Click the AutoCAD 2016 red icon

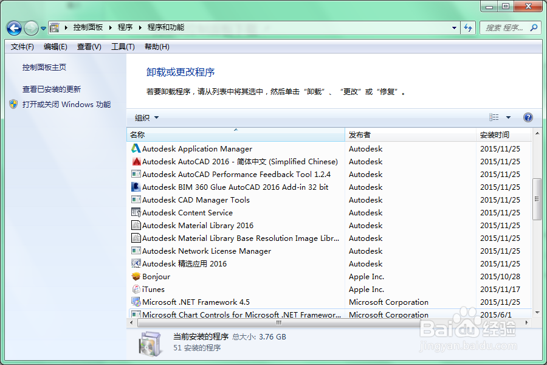click(x=136, y=161)
